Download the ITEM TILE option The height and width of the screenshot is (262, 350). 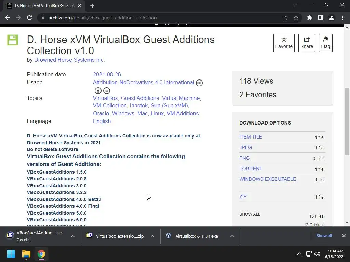tap(251, 137)
